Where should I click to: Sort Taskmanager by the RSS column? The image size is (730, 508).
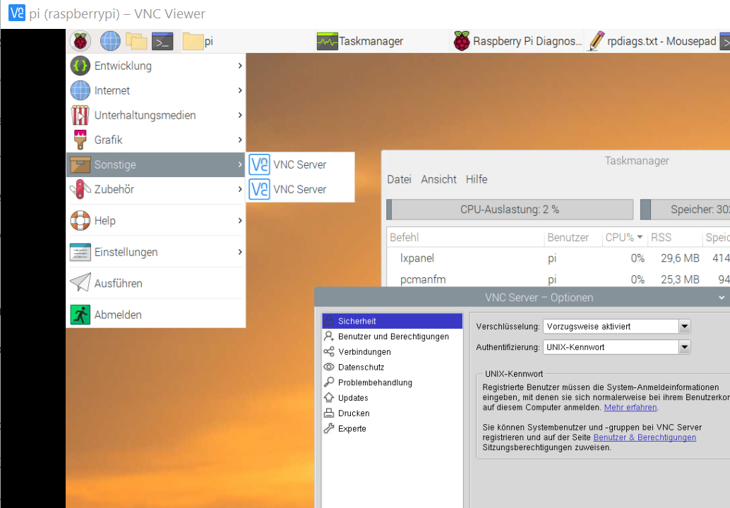tap(675, 237)
